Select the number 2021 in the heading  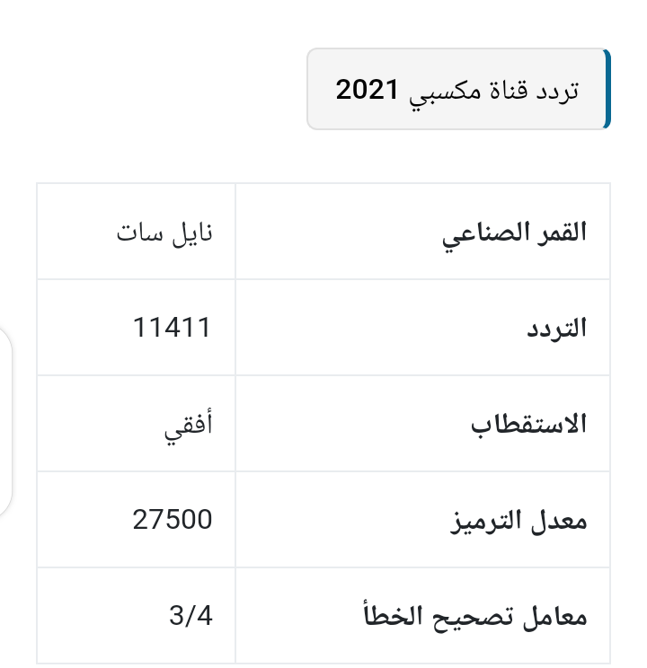[367, 90]
